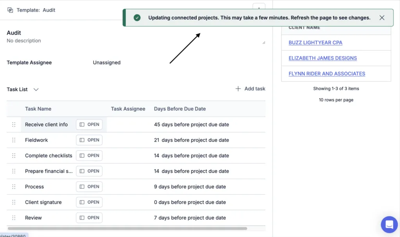
Task: Grab the drag handle for Complete checklists
Action: point(14,156)
